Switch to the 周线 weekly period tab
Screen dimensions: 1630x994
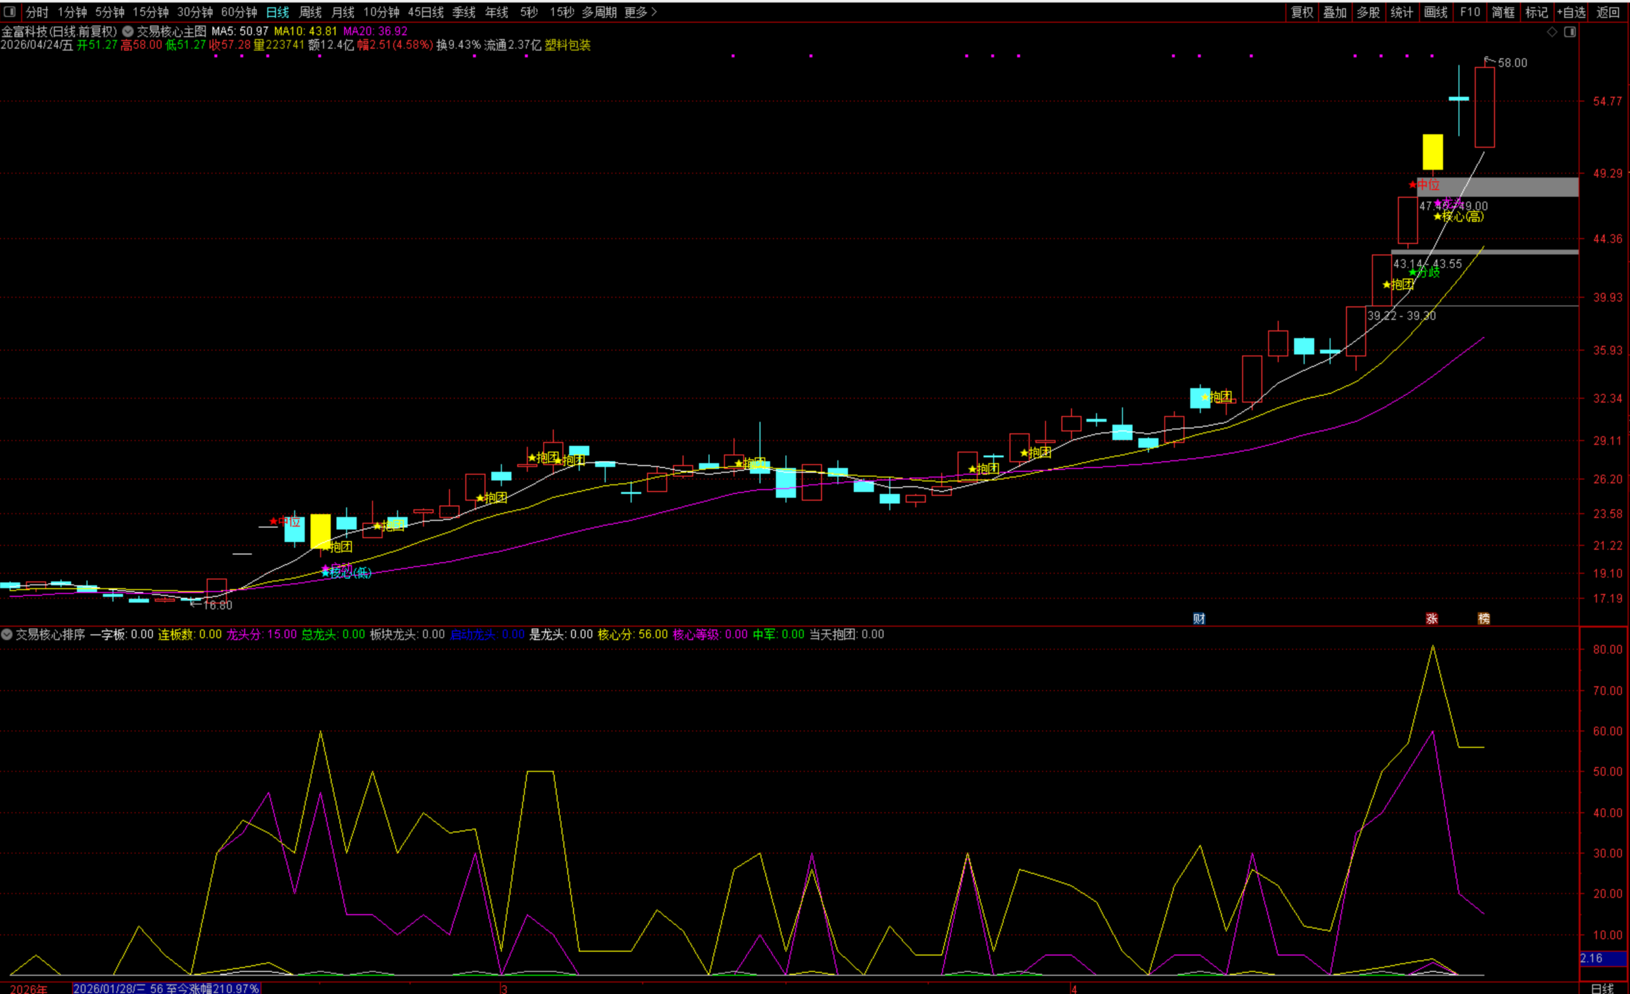click(x=310, y=12)
